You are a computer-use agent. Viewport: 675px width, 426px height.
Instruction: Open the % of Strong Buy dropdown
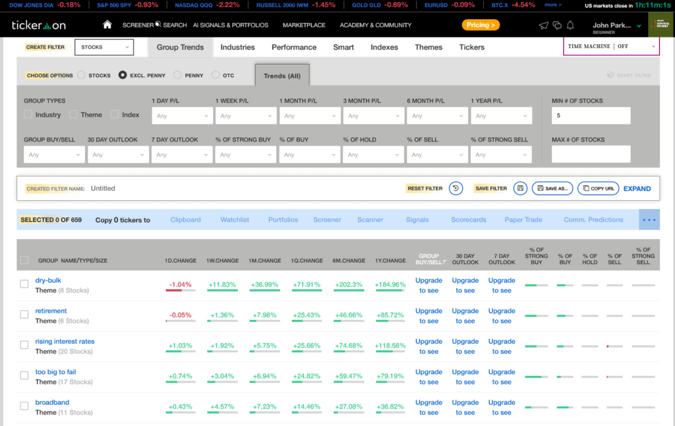tap(245, 155)
